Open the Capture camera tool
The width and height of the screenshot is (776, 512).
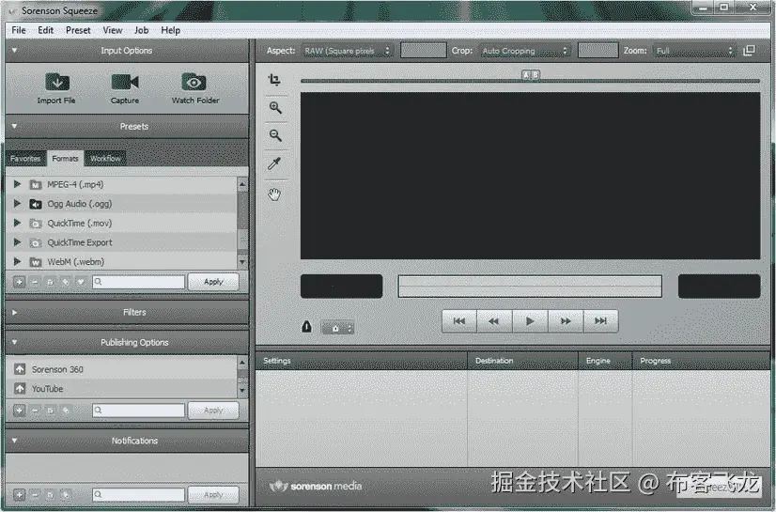point(125,82)
